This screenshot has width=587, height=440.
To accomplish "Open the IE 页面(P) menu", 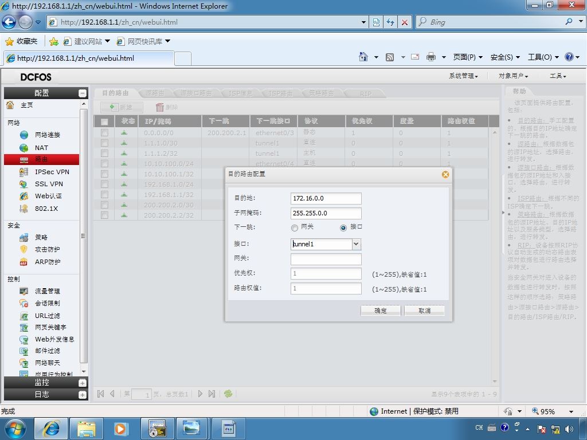I will coord(468,57).
